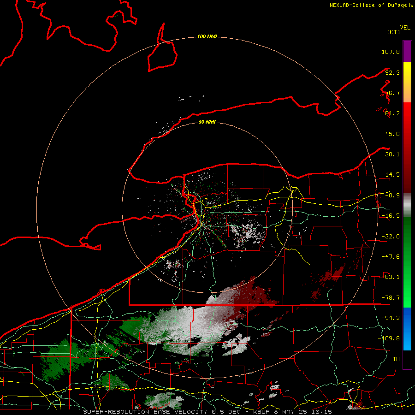Select the -94.2 velocity scale value
Image resolution: width=415 pixels, height=415 pixels.
point(391,318)
